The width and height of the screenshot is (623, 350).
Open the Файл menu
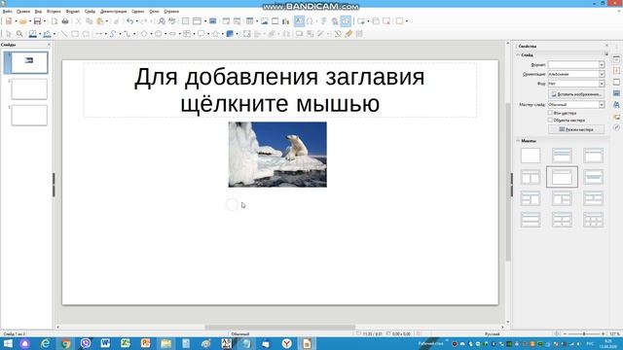tap(7, 12)
